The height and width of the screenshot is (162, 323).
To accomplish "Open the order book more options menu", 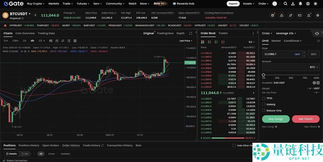I will tap(253, 34).
